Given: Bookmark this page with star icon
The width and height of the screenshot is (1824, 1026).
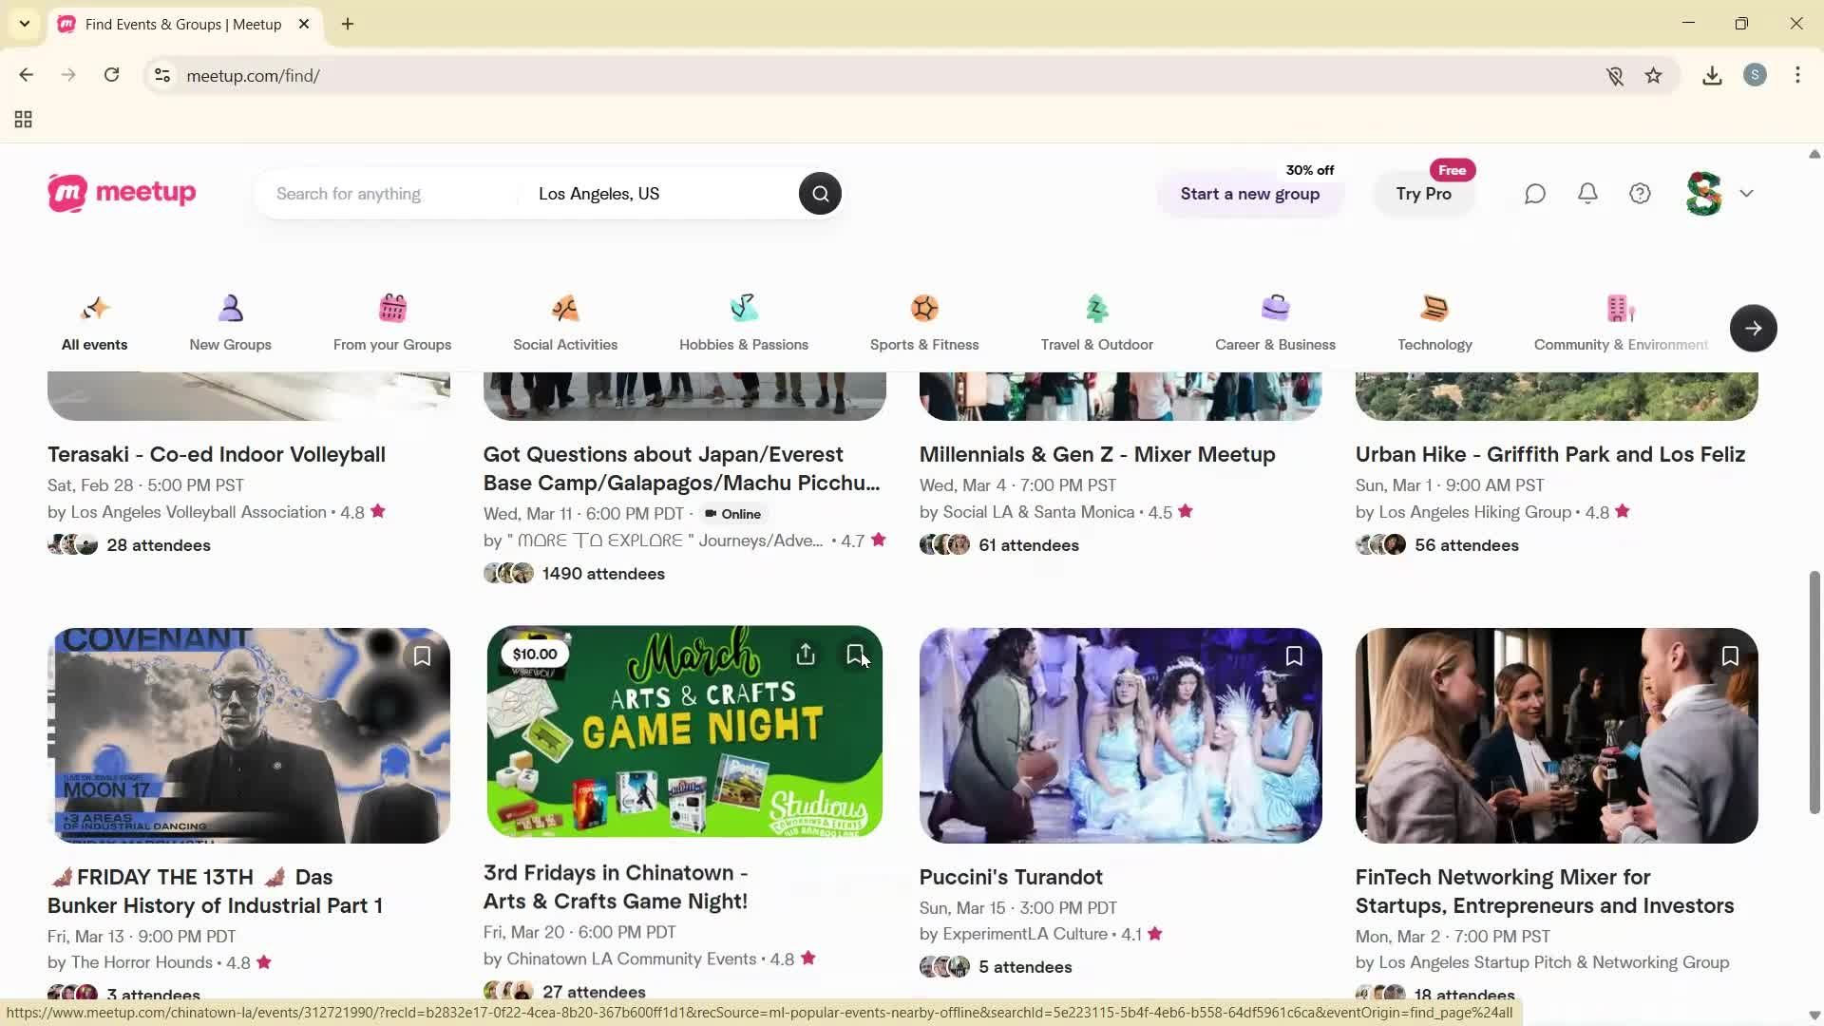Looking at the screenshot, I should click(1653, 76).
